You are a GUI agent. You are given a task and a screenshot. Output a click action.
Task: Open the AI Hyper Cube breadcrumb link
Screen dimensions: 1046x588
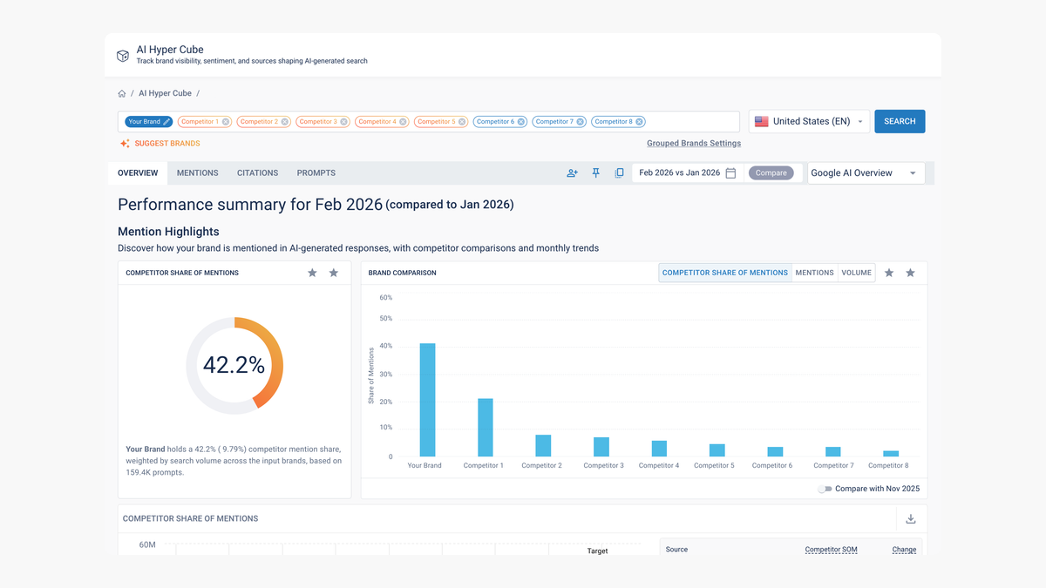[166, 93]
